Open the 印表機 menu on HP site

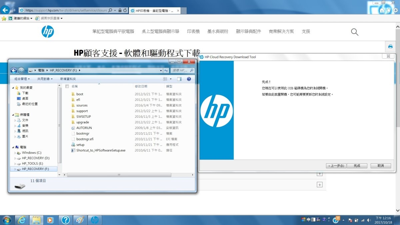coord(193,31)
